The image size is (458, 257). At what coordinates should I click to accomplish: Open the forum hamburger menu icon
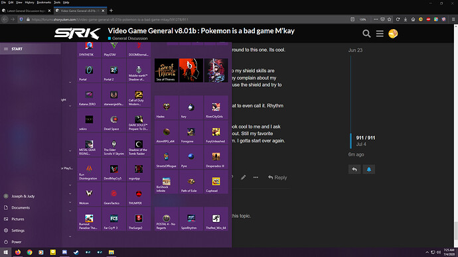(380, 34)
